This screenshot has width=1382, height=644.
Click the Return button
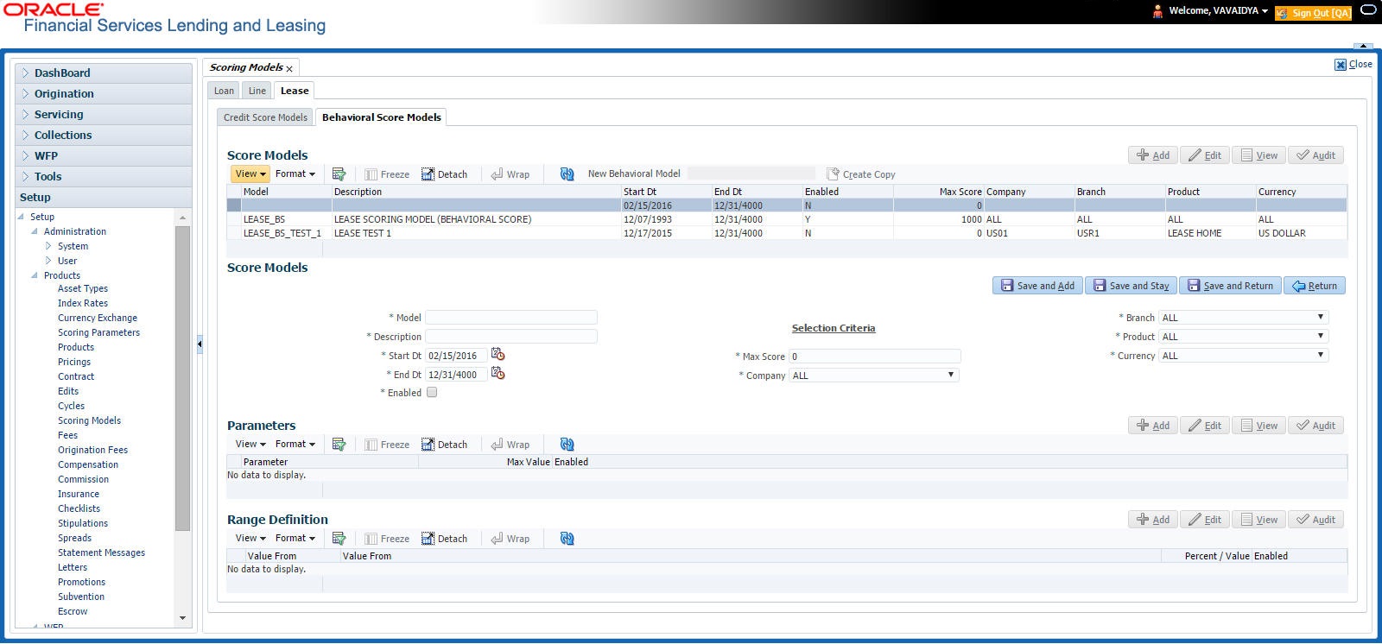[1315, 286]
